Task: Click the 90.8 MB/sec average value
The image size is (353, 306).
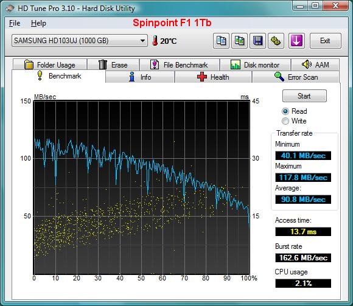Action: coord(303,200)
